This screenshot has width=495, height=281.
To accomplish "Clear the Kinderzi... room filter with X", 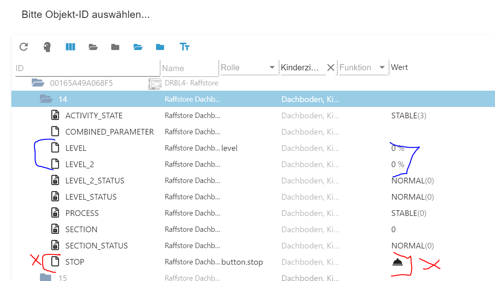I will (x=330, y=68).
